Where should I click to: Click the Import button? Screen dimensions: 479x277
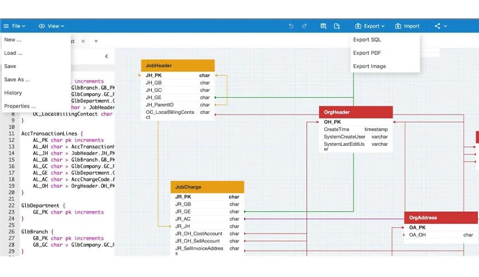click(407, 26)
